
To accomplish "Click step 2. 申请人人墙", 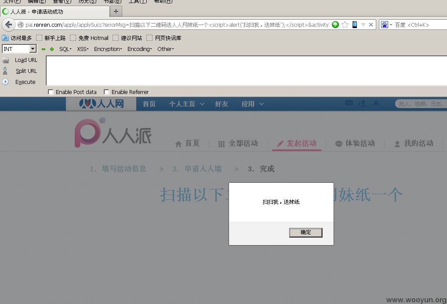I will click(x=197, y=169).
